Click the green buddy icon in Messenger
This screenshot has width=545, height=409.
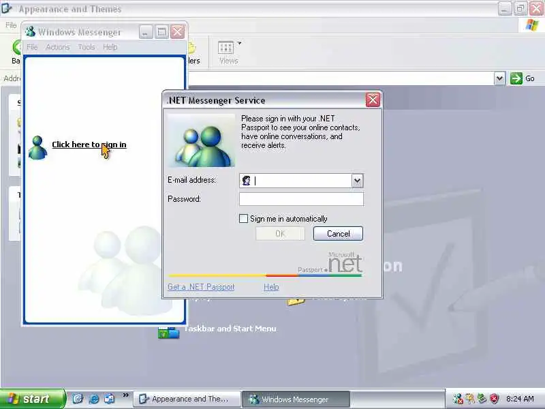(37, 147)
